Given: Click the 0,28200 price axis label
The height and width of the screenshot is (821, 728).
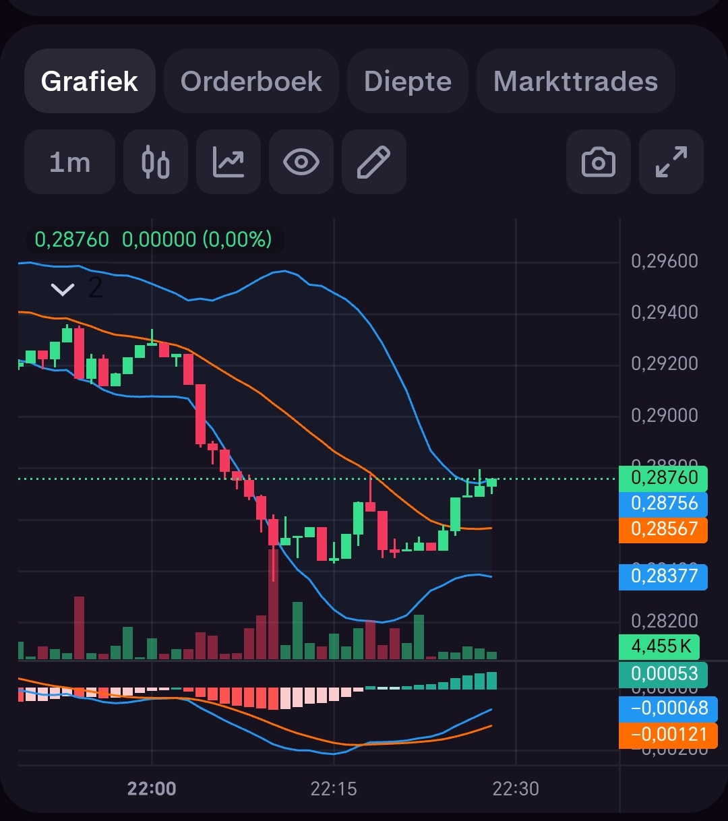Looking at the screenshot, I should [665, 621].
